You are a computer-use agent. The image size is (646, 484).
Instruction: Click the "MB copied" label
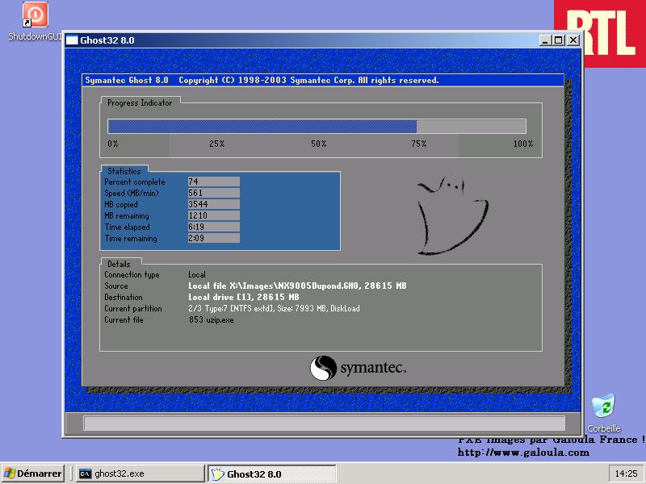121,205
